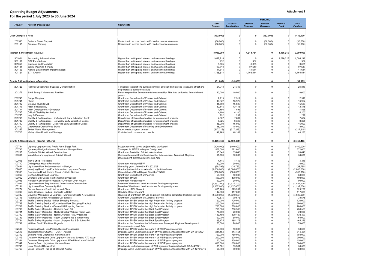Select the "General Fund" column header
This screenshot has width=377, height=266.
click(x=281, y=25)
